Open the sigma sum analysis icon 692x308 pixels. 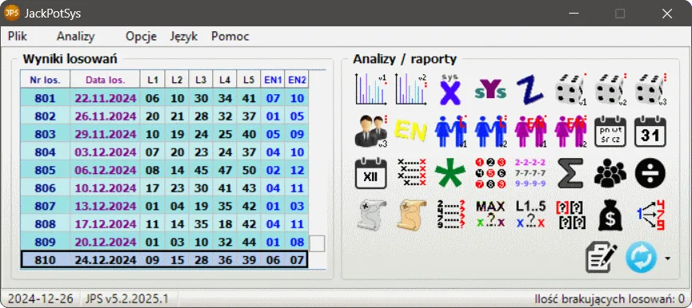571,173
